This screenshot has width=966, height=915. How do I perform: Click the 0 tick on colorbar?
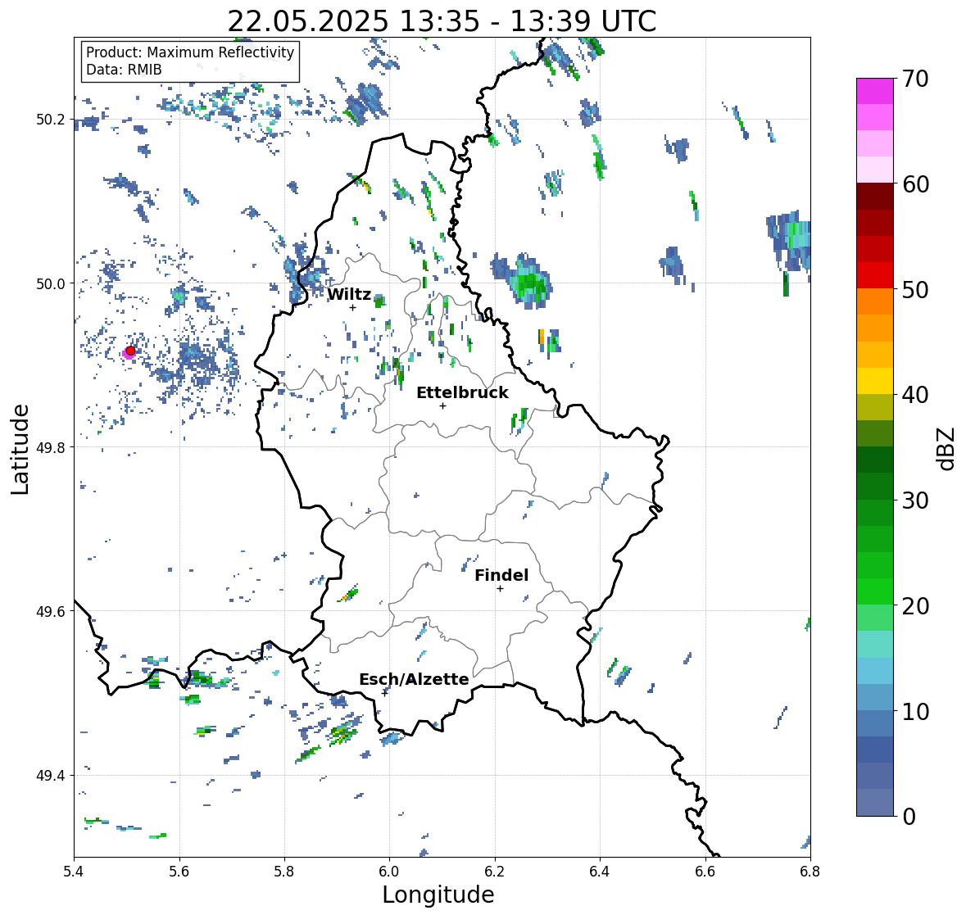point(909,817)
